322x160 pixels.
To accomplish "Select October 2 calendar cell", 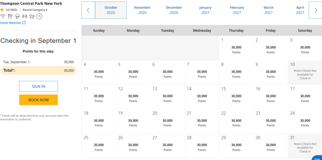I will click(271, 48).
